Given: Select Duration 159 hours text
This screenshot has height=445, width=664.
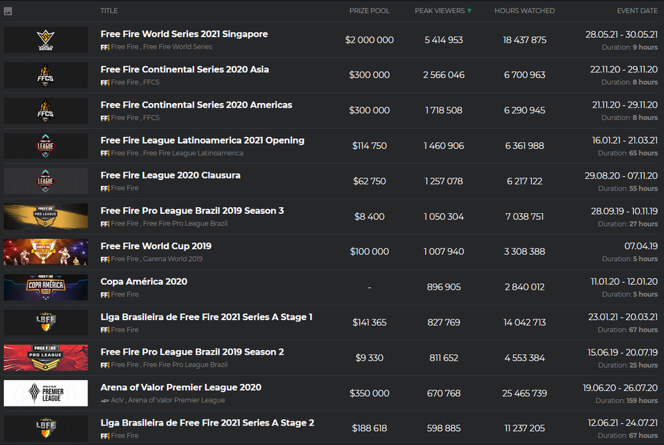Looking at the screenshot, I should pos(626,400).
